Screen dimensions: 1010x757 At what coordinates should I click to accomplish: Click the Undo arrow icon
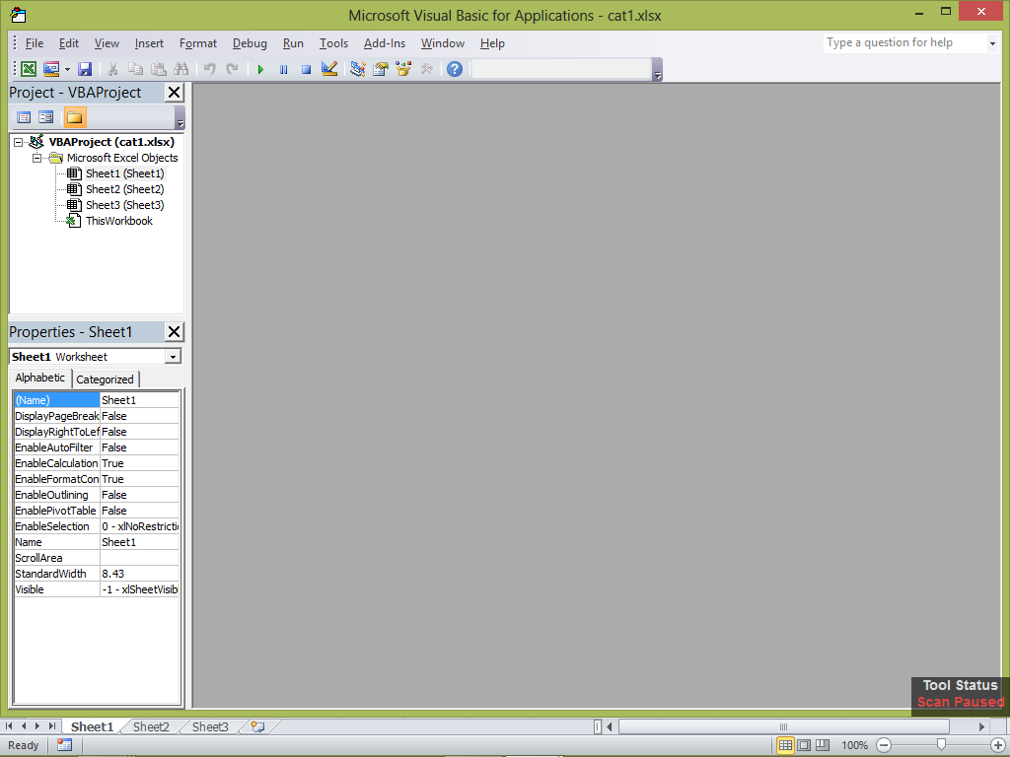(209, 69)
